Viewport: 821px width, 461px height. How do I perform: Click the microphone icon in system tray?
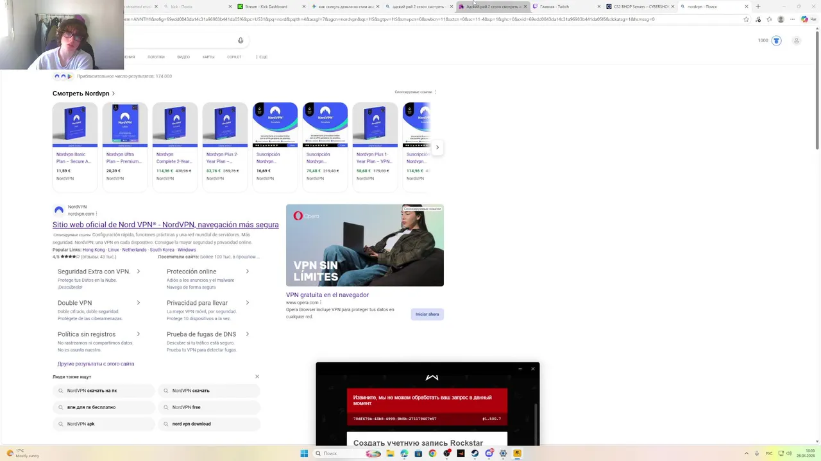click(758, 453)
